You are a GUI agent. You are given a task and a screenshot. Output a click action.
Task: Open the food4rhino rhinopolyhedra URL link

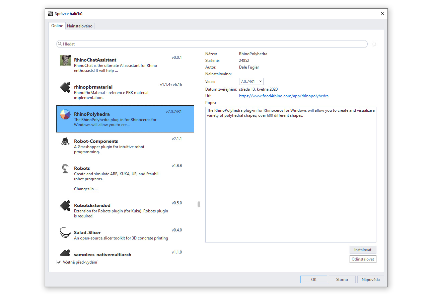click(x=284, y=96)
